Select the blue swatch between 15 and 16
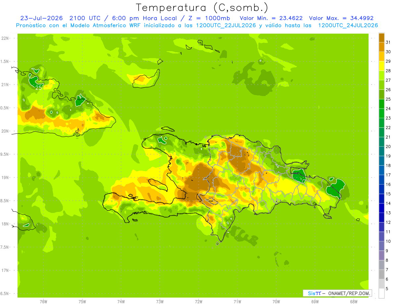This screenshot has height=306, width=397. 381,189
